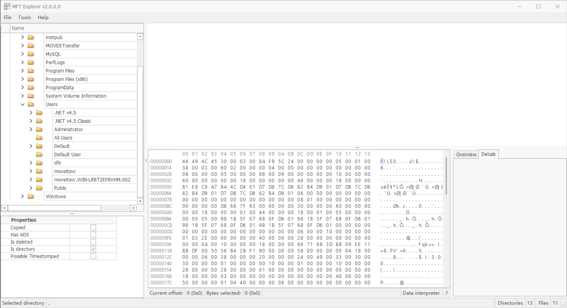Click the .NET v4.5 Classic folder icon
The image size is (567, 308).
39,121
